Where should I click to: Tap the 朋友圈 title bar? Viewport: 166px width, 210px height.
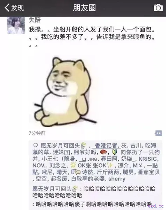click(85, 8)
